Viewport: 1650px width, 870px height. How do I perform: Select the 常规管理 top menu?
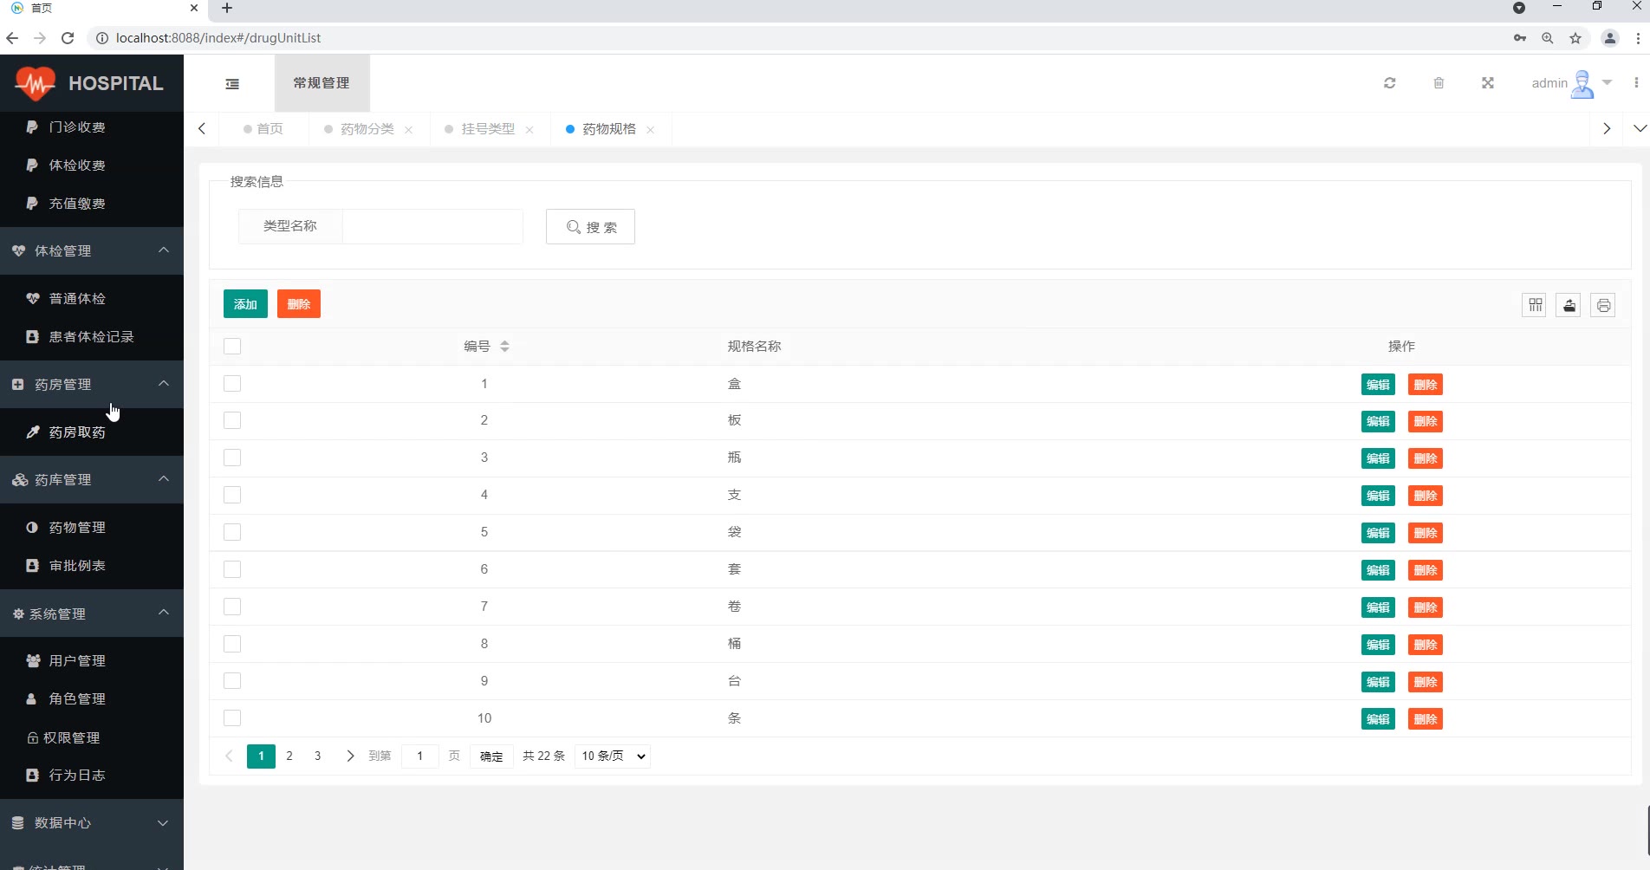coord(322,83)
